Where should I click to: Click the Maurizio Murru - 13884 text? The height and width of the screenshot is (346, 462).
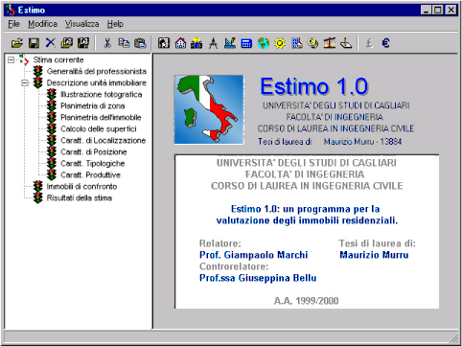click(x=362, y=142)
